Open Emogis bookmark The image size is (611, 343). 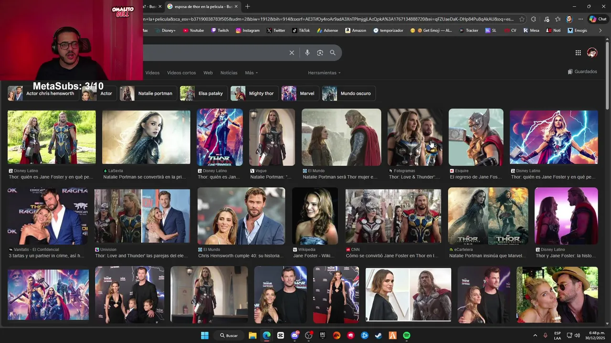577,30
